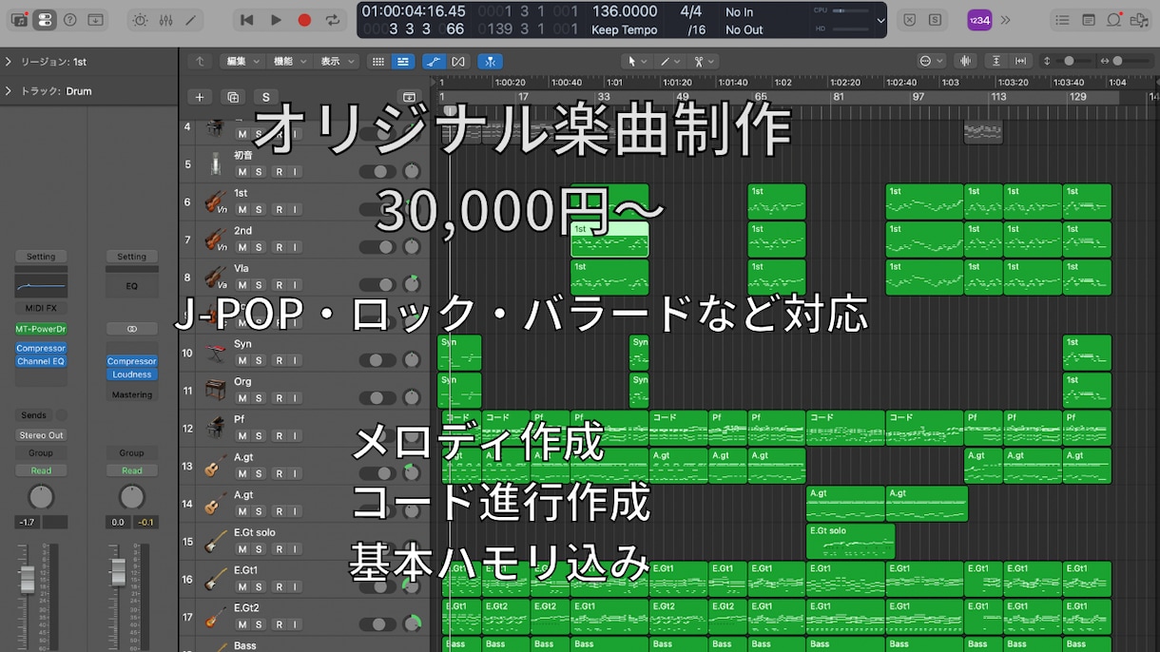
Task: Start playback with Play button
Action: (x=276, y=20)
